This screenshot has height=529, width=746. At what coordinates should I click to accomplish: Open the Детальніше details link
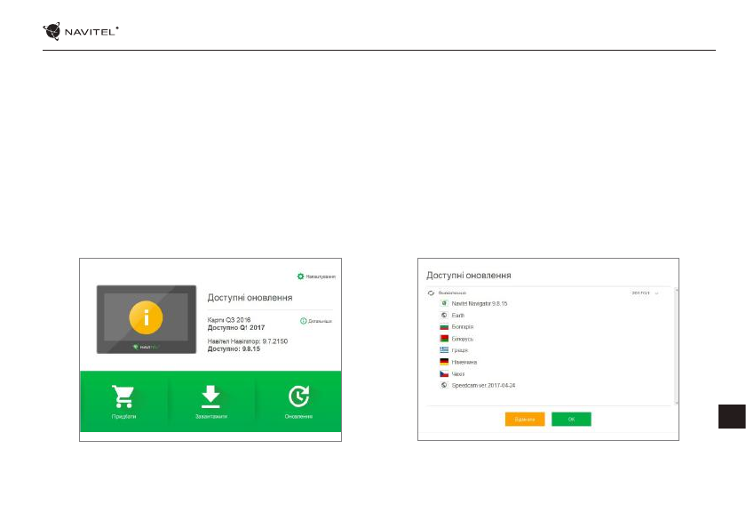321,321
